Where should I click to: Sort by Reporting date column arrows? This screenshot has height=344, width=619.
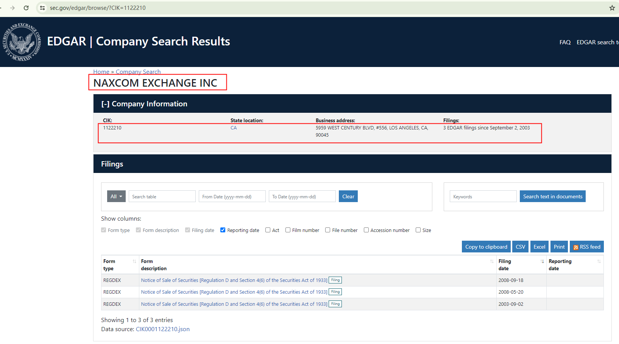[x=599, y=262]
